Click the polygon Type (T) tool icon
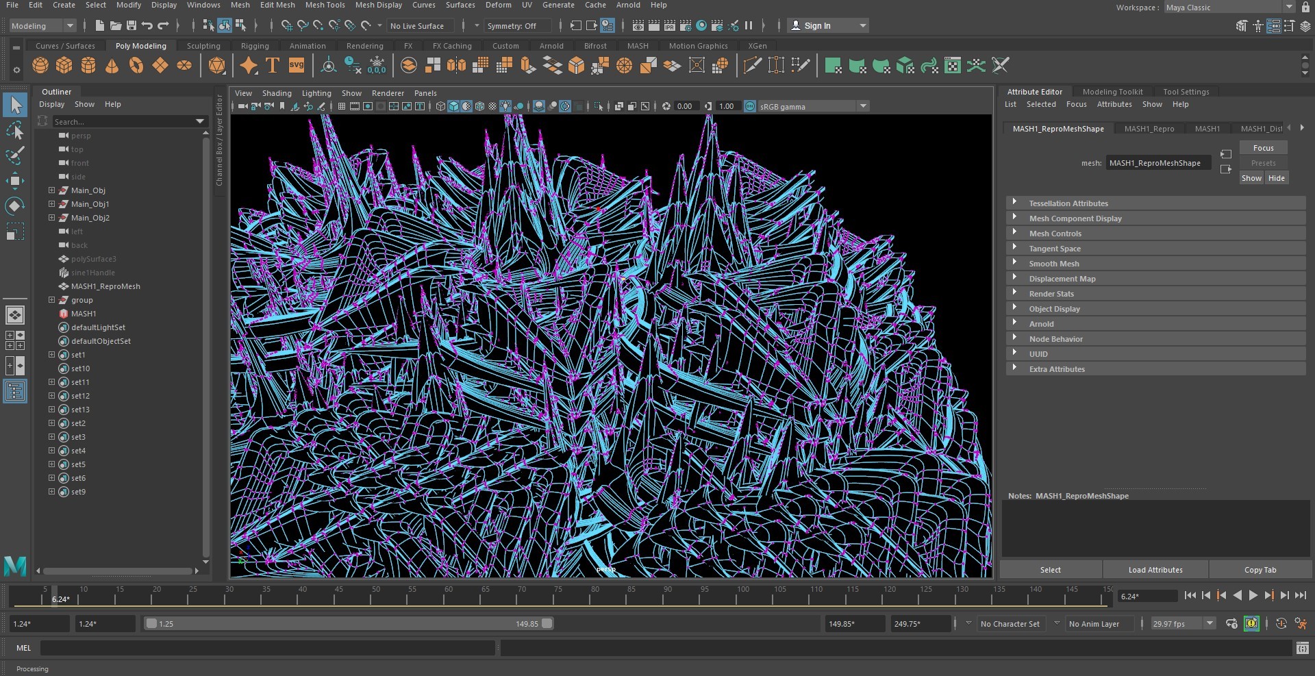Screen dimensions: 1315x676 273,66
